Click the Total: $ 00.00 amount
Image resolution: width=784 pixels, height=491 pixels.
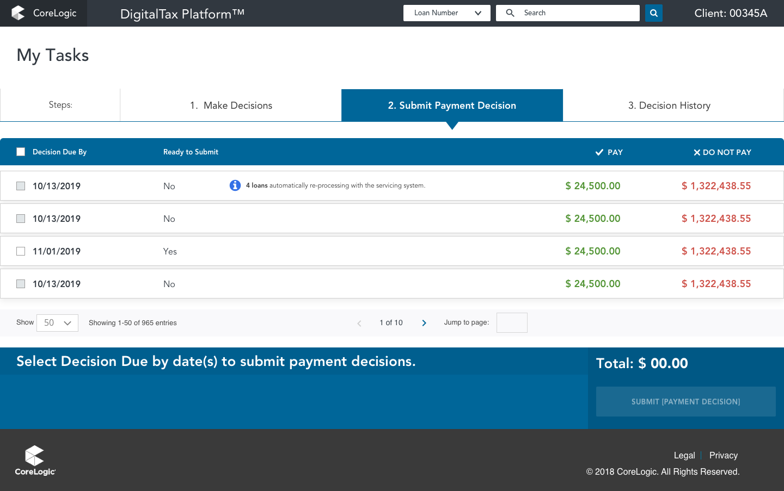642,363
